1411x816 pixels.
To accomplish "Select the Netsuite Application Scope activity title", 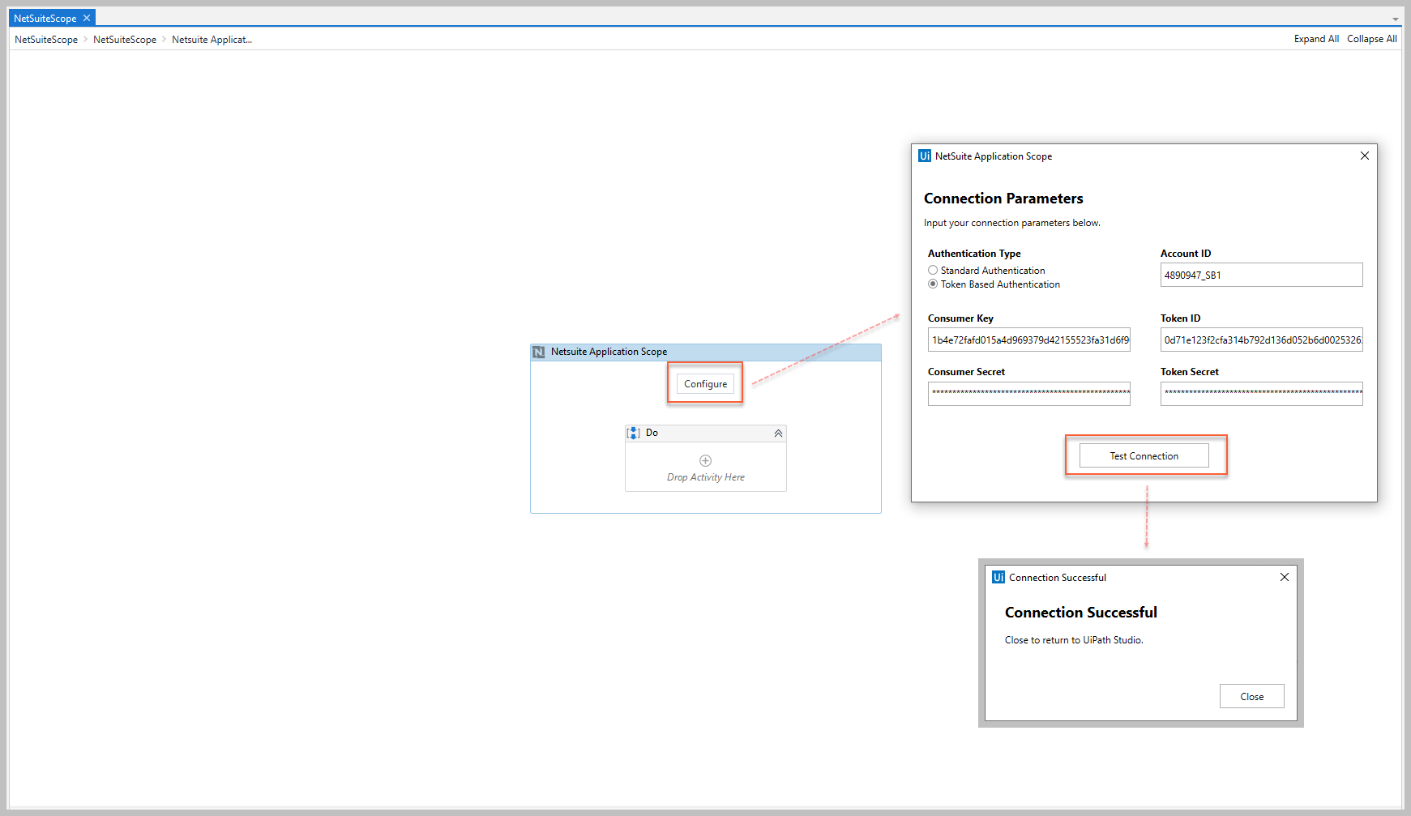I will 609,352.
